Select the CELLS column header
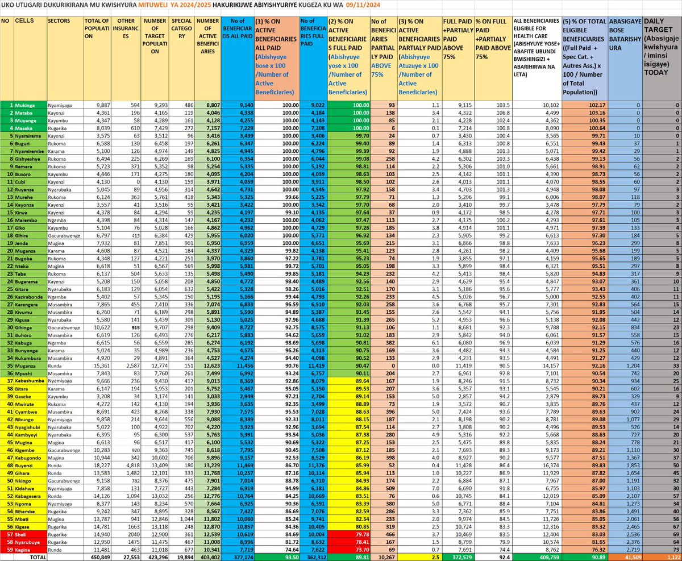Screen dimensions: 682x561 pyautogui.click(x=23, y=20)
